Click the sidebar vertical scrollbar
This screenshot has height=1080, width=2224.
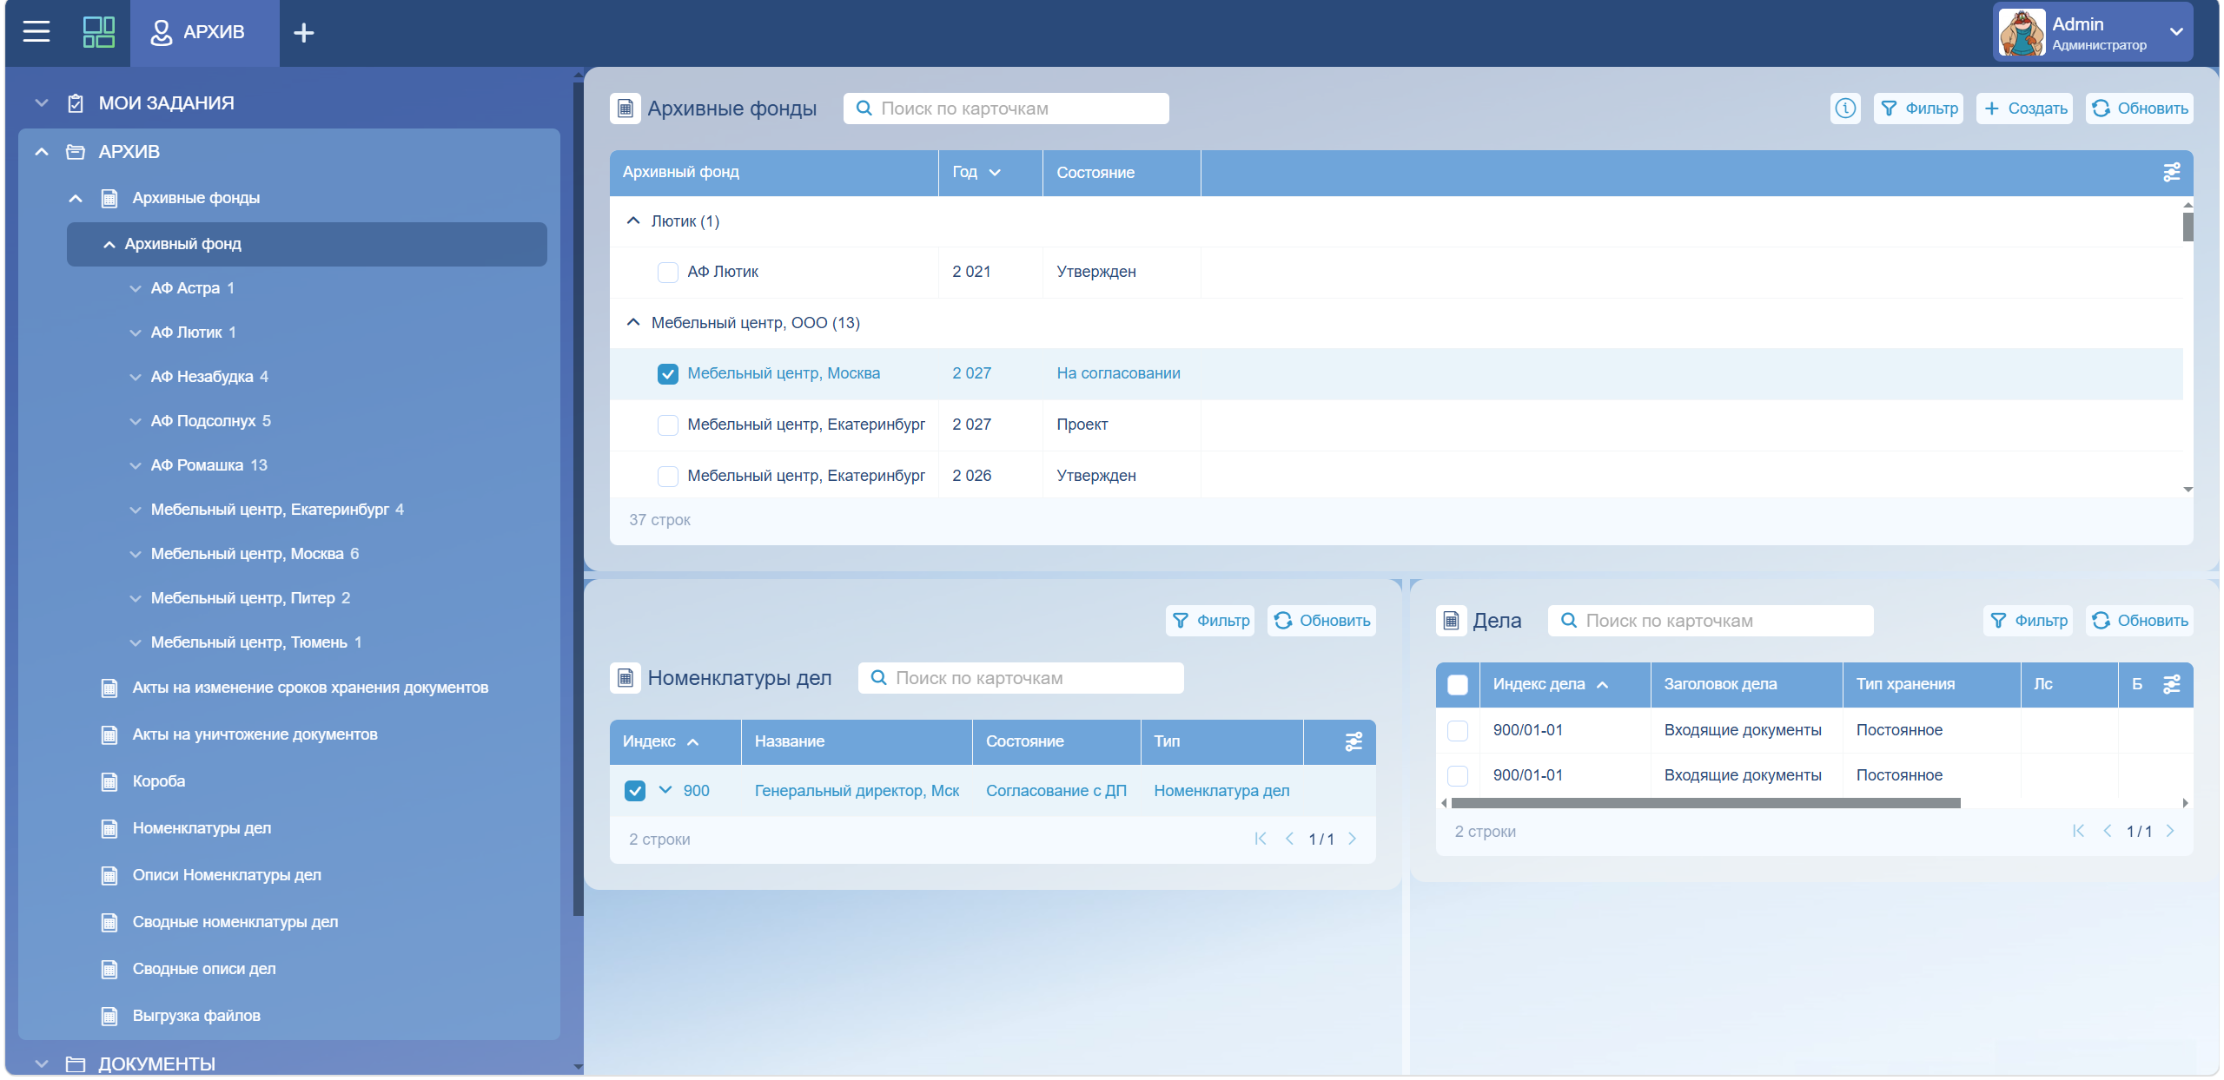578,499
